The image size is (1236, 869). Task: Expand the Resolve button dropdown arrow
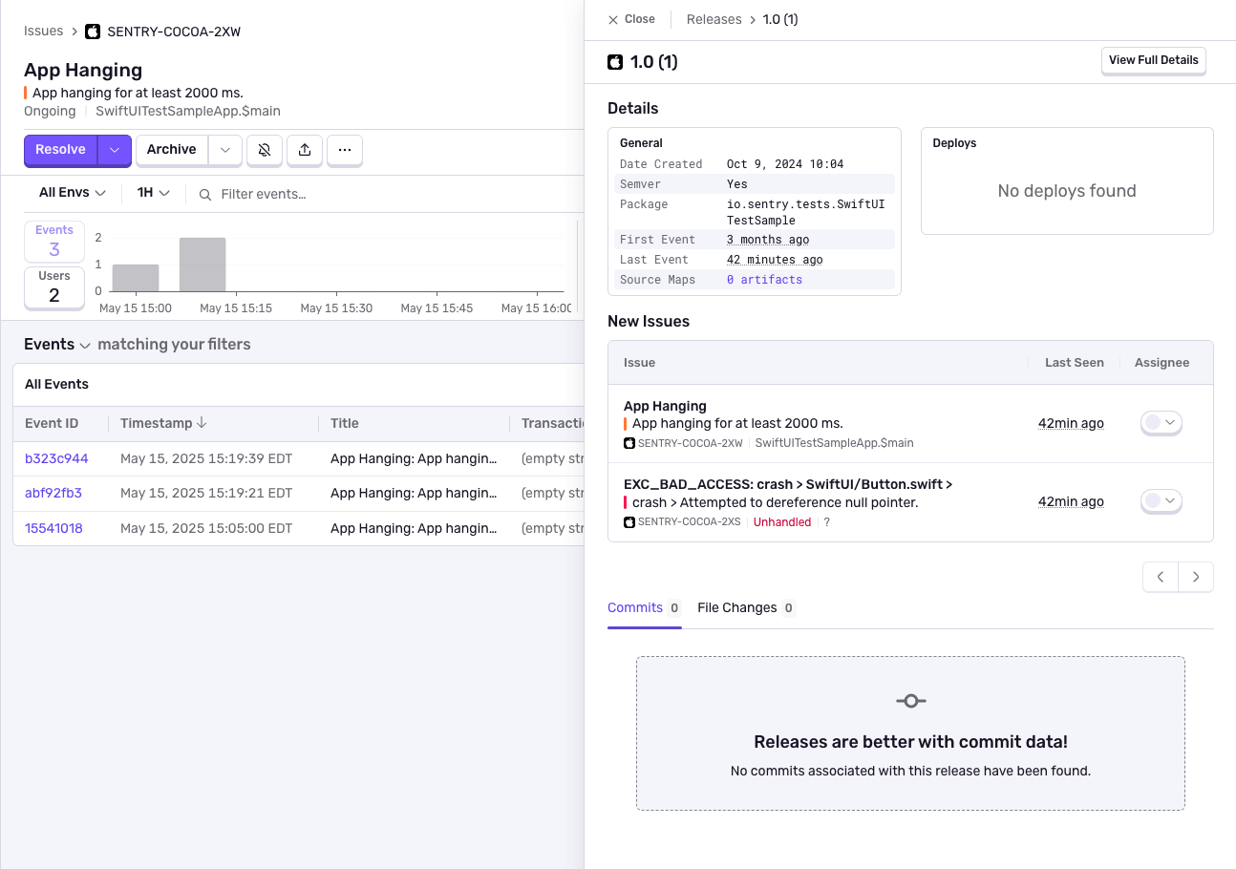click(x=114, y=150)
